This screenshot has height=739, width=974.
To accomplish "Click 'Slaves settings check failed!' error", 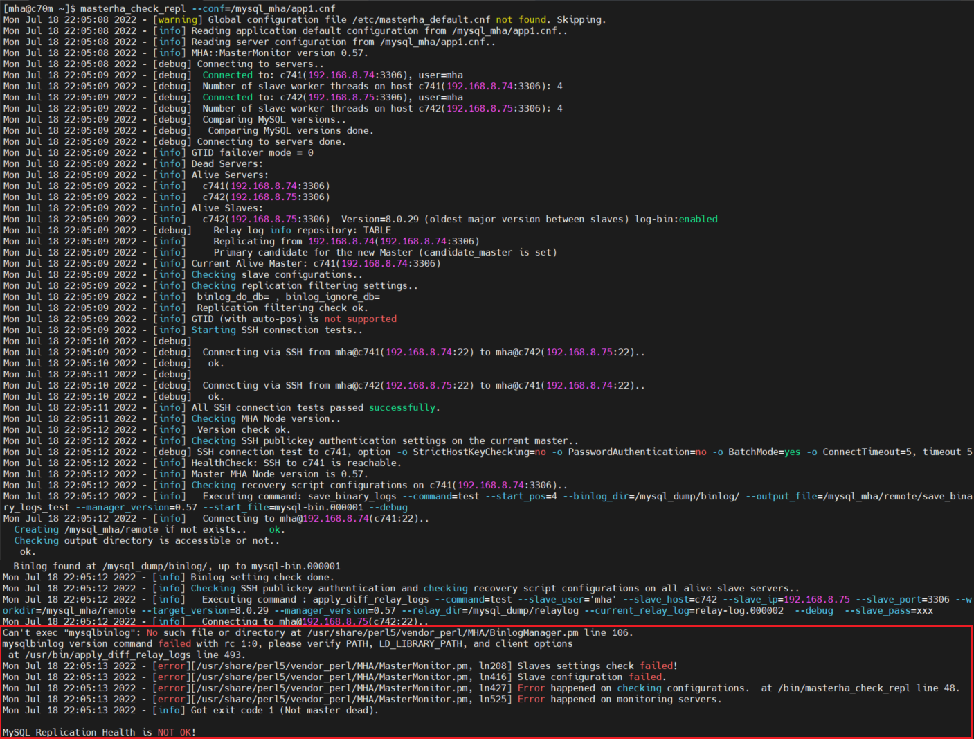I will (x=597, y=666).
